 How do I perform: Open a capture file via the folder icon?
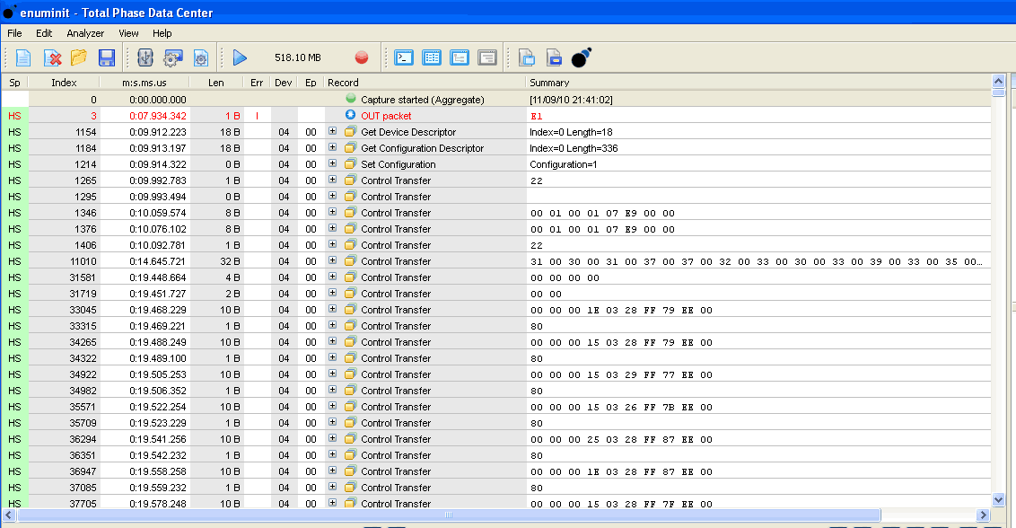tap(79, 57)
